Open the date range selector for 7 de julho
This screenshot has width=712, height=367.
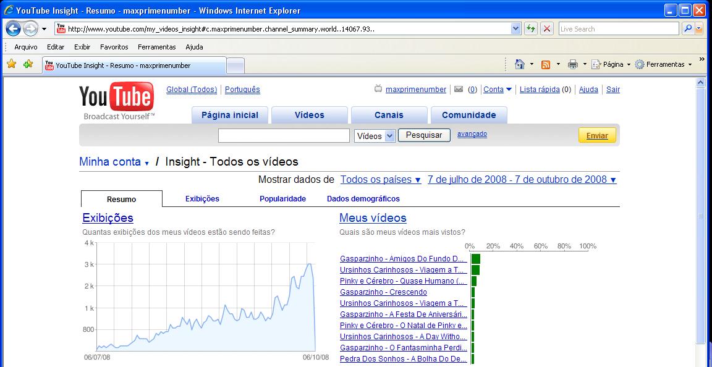pos(522,179)
